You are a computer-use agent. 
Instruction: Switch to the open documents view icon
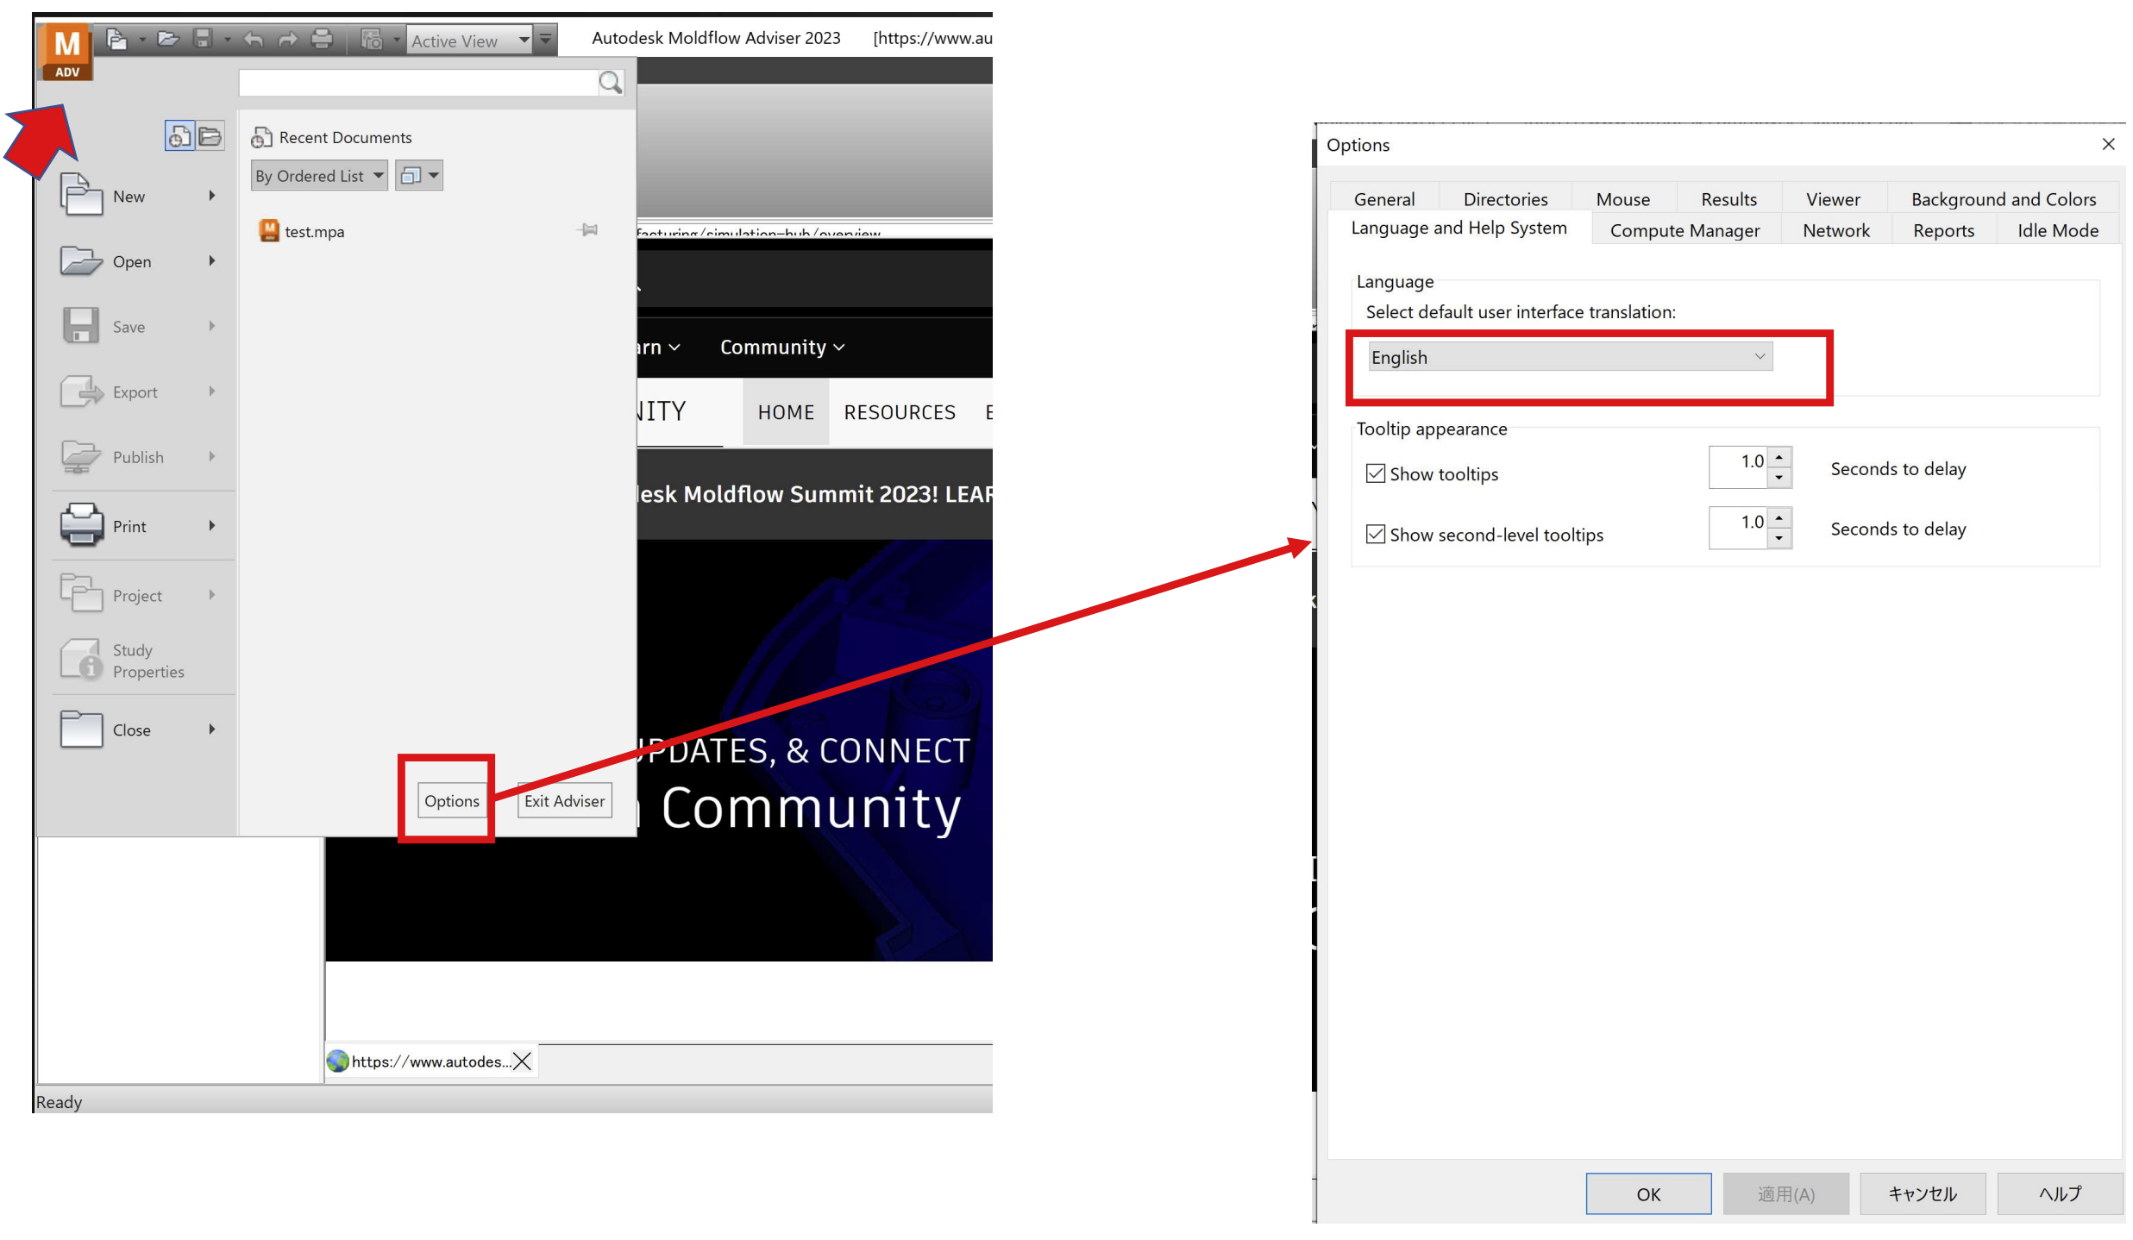210,136
